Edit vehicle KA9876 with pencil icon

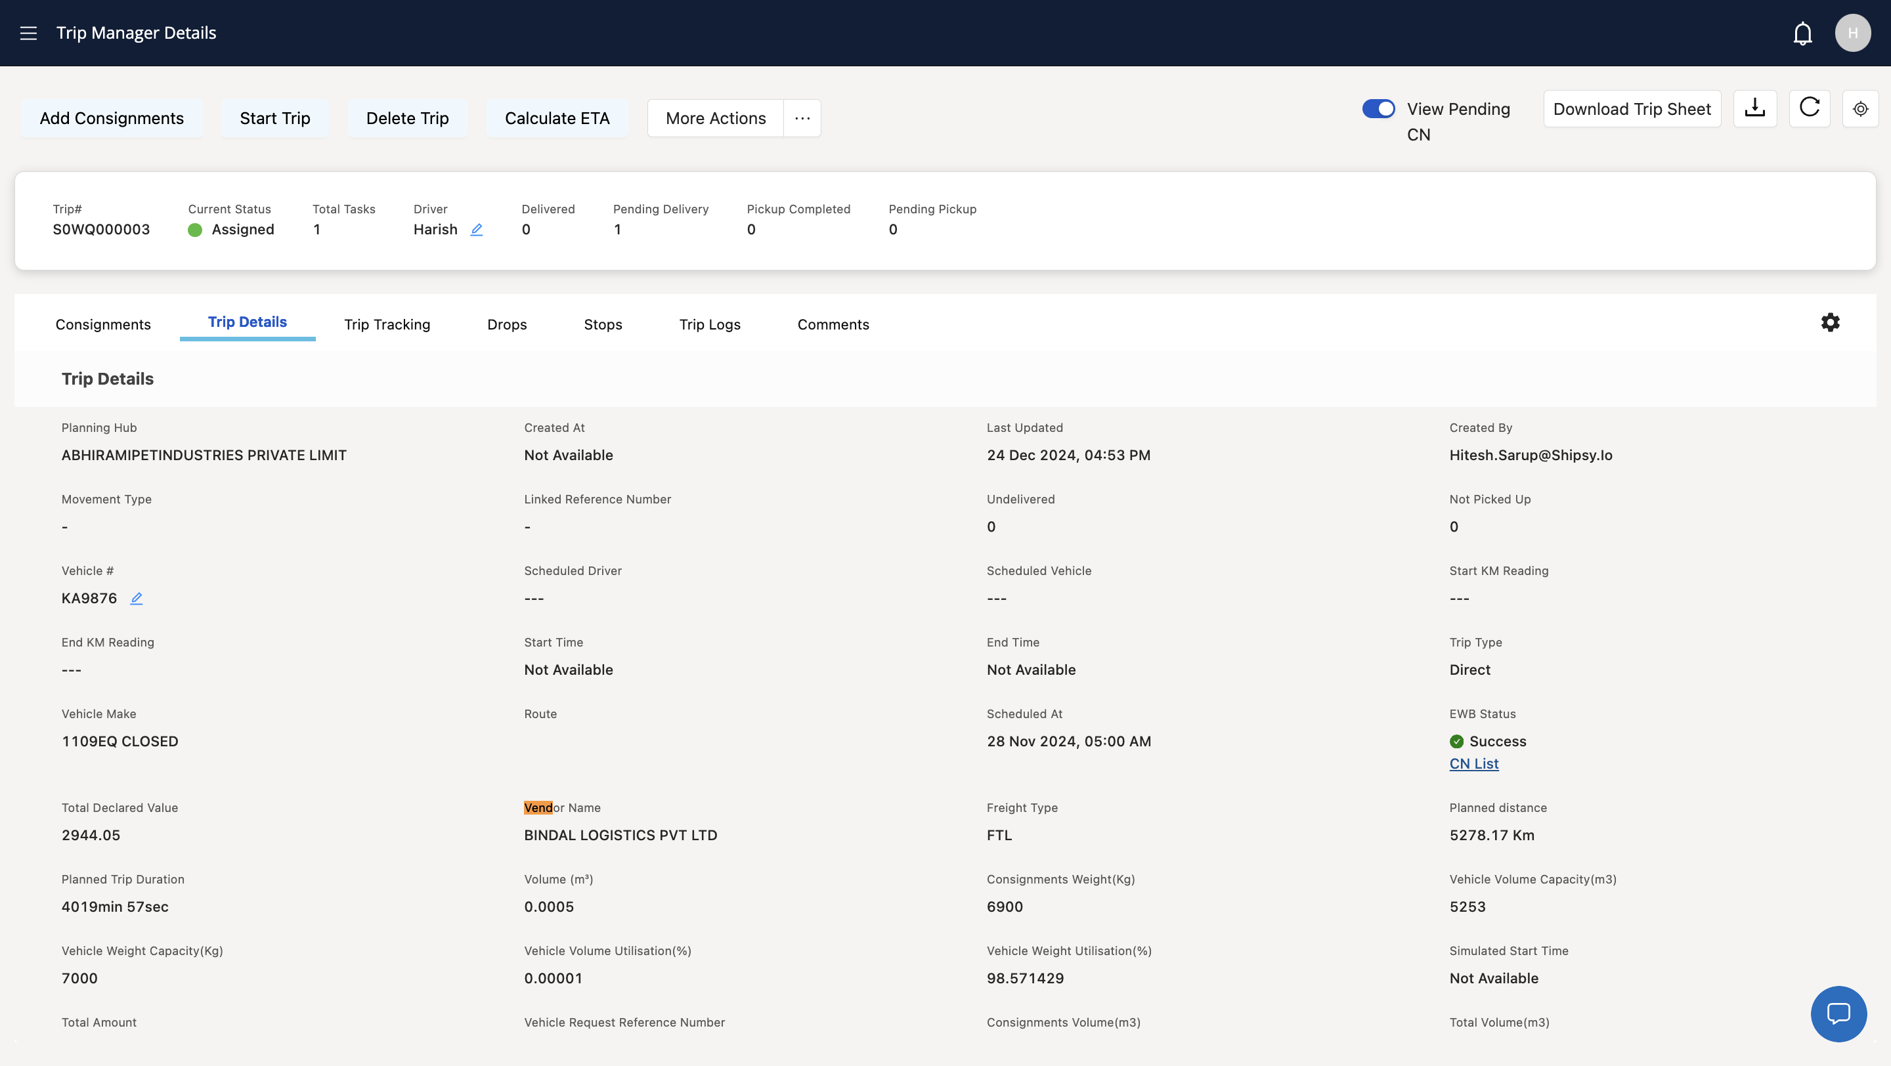click(137, 599)
